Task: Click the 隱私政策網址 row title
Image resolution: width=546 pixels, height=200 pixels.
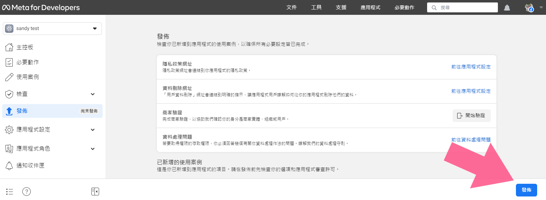Action: point(177,64)
